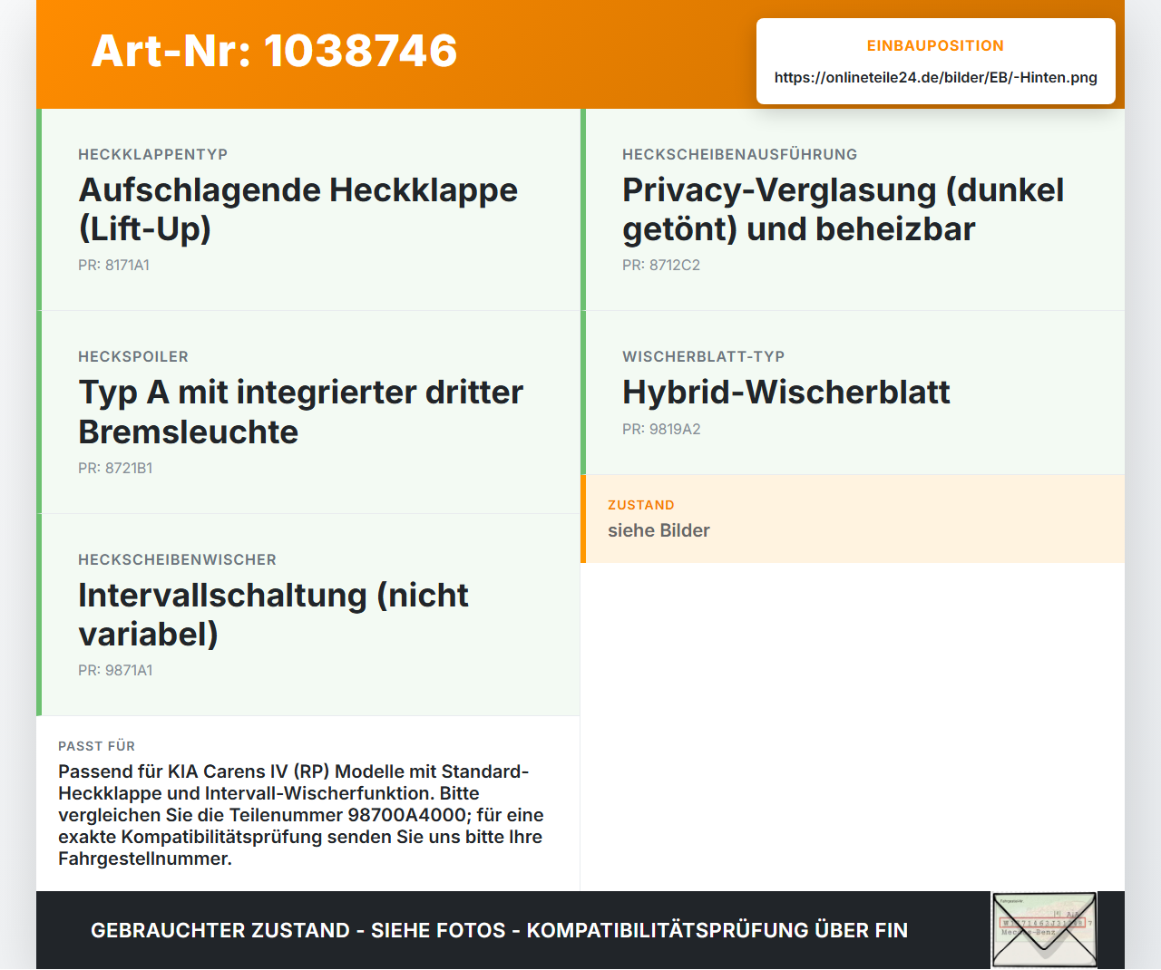Select the PR: 8171A1 code
This screenshot has height=970, width=1161.
113,266
